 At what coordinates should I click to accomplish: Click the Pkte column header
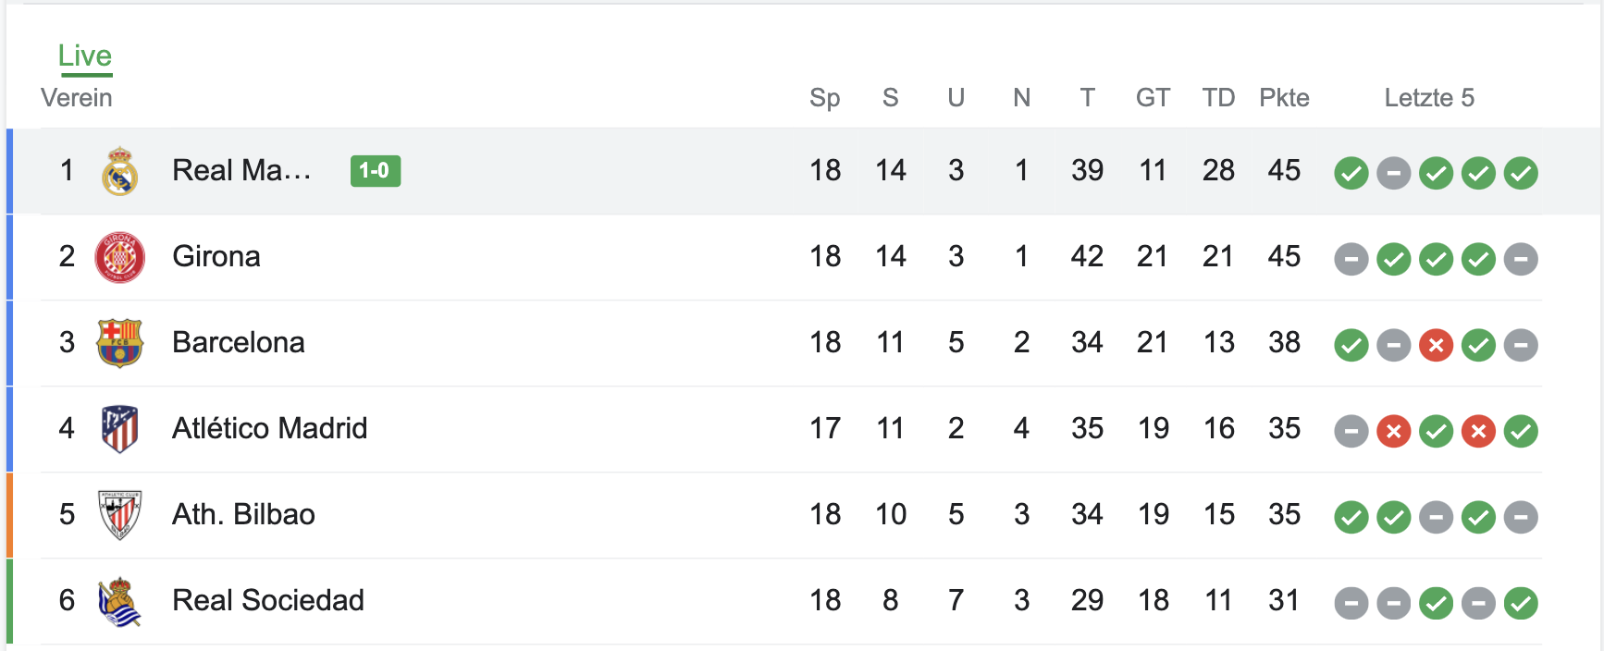[x=1284, y=98]
